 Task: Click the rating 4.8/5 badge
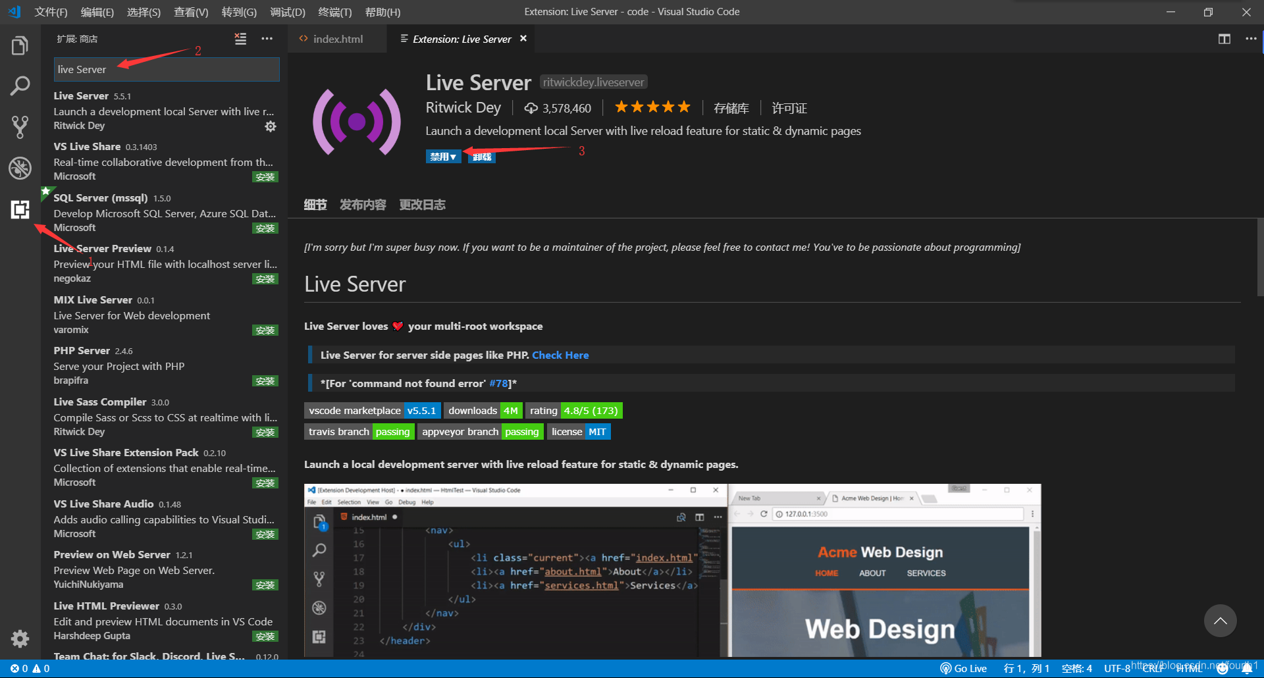pos(573,410)
